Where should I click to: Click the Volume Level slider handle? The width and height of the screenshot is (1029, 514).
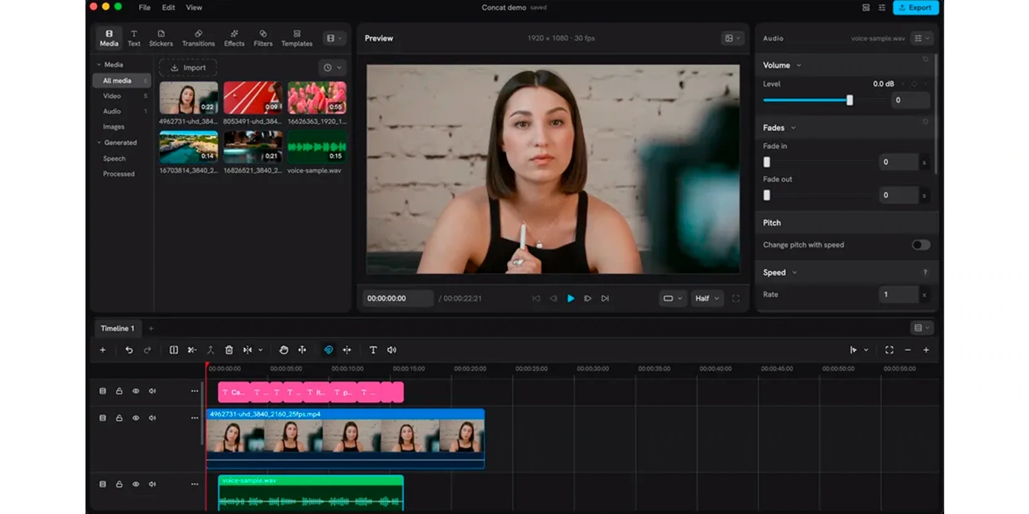(x=849, y=100)
